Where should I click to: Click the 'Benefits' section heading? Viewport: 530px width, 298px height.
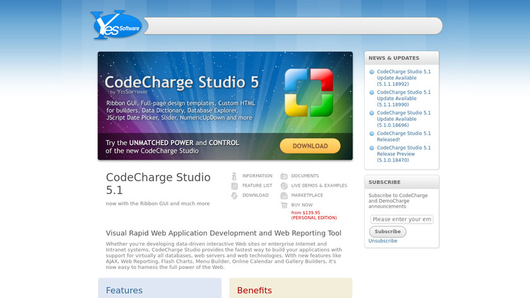[254, 290]
